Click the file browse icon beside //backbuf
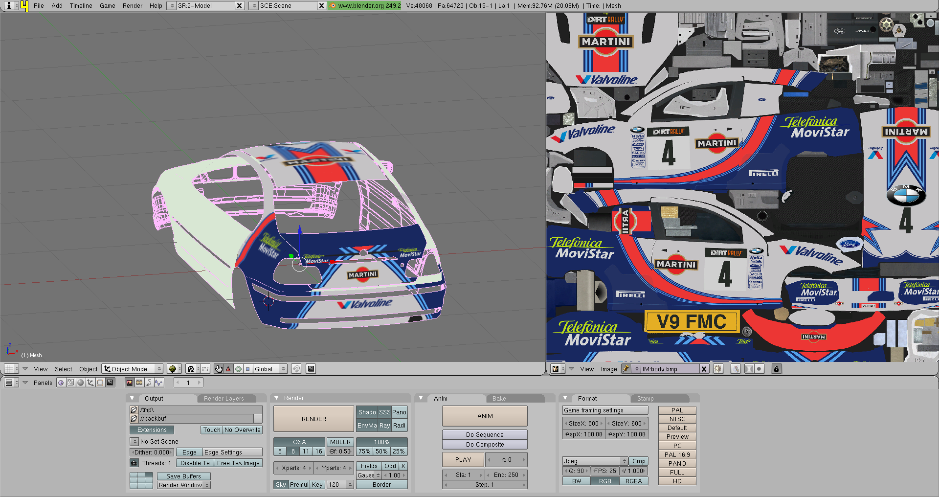Viewport: 939px width, 497px height. point(134,419)
